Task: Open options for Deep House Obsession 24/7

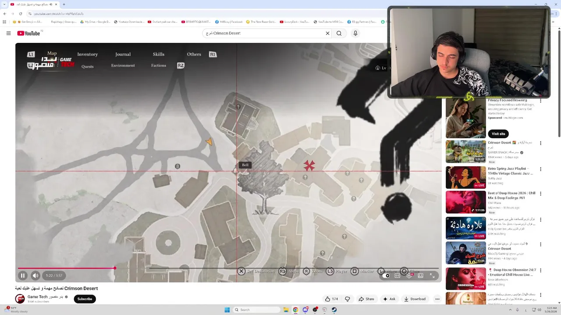Action: coord(540,270)
